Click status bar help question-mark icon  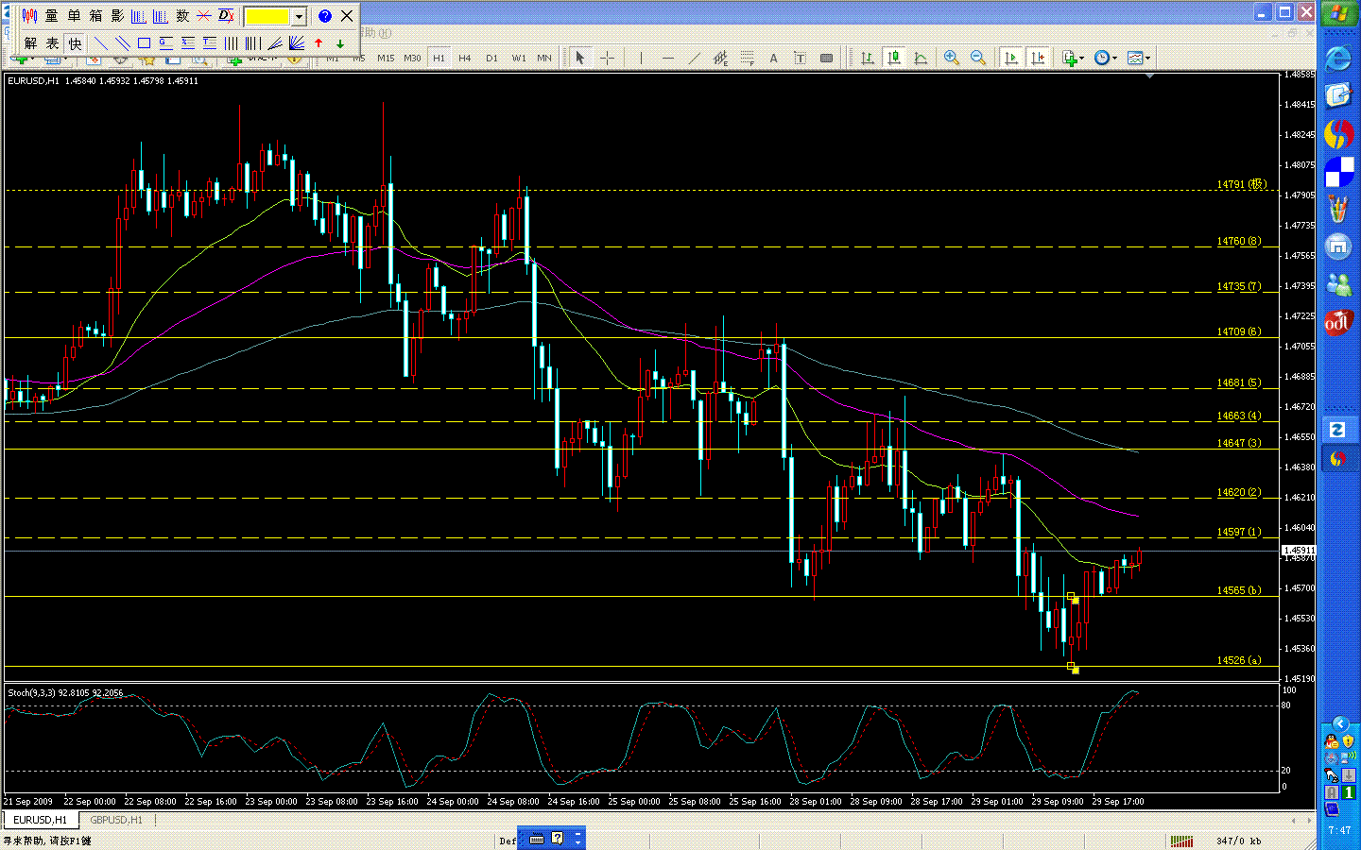[x=558, y=838]
